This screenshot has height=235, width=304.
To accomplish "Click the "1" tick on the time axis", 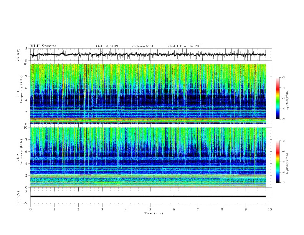I will (x=54, y=209).
